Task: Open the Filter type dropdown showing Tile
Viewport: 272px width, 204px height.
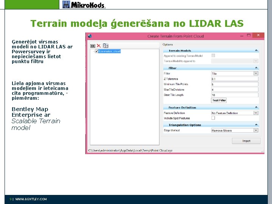Action: pos(256,73)
